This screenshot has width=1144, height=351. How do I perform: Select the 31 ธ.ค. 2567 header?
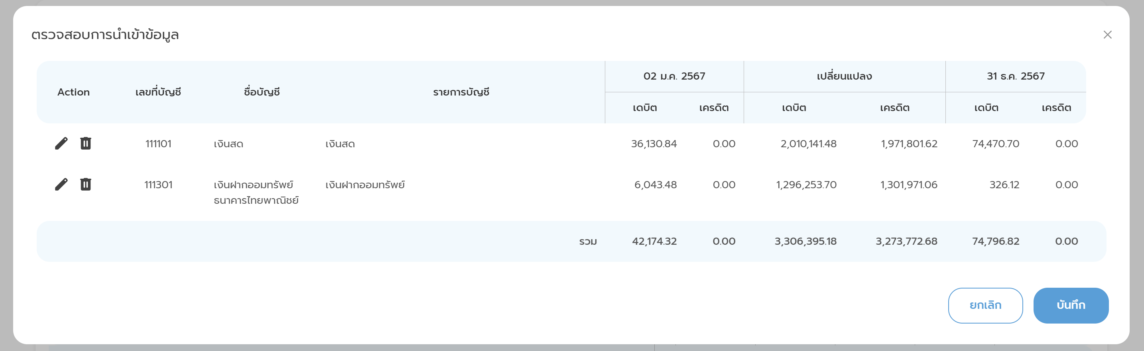click(1015, 76)
